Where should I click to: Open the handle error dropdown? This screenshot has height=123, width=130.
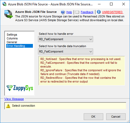pos(66,39)
